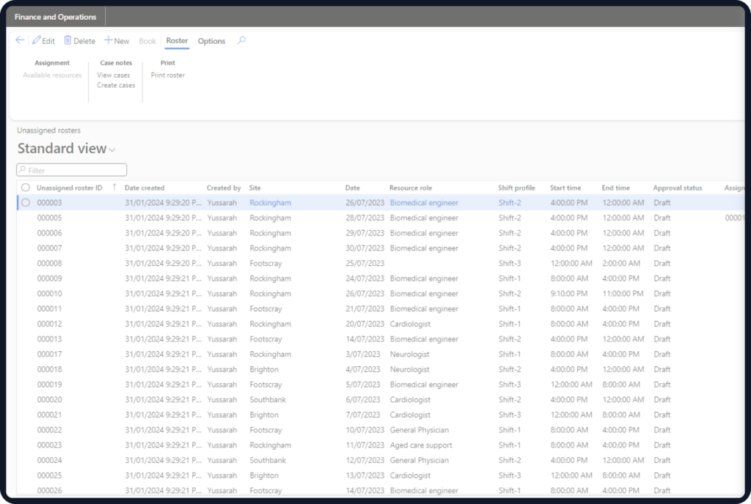This screenshot has height=504, width=751.
Task: Click the Date created column header
Action: (x=144, y=188)
